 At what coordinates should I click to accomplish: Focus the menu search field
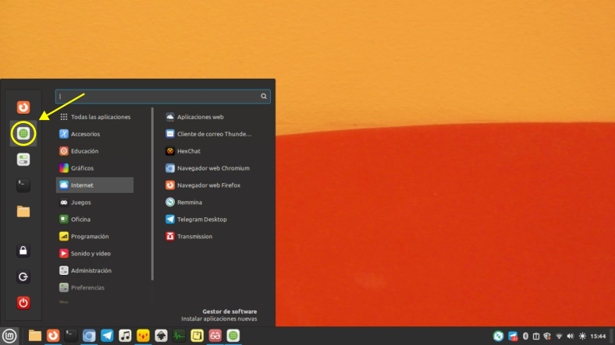[163, 97]
